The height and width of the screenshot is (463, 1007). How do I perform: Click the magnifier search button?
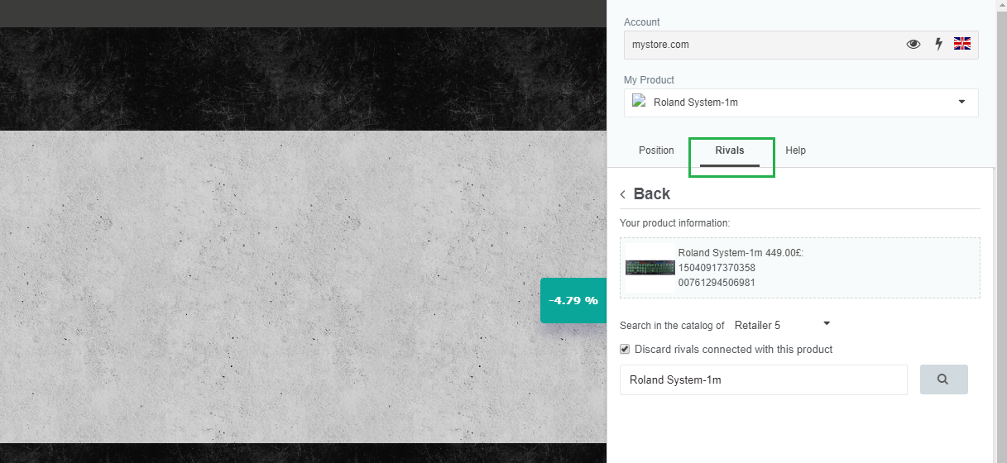coord(943,379)
